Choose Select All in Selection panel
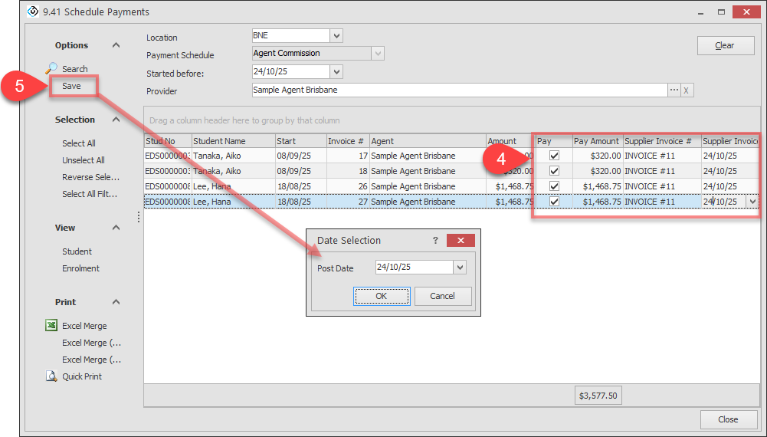The height and width of the screenshot is (437, 767). (79, 143)
